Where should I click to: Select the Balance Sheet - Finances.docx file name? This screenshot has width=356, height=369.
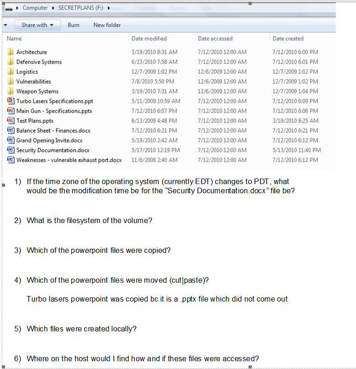click(x=53, y=130)
